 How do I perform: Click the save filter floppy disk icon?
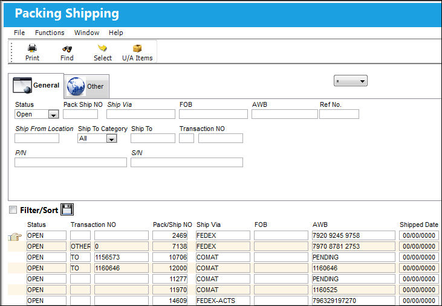point(67,209)
